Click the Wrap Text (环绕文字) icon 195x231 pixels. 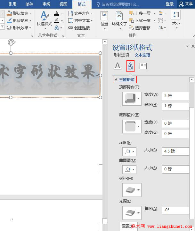pyautogui.click(x=119, y=19)
